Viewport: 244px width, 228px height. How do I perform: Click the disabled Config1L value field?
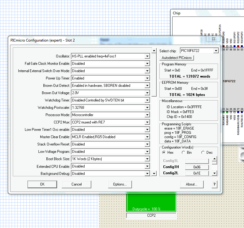pyautogui.click(x=197, y=161)
